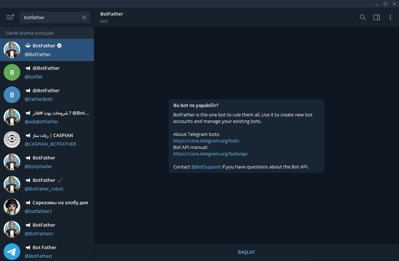Click the @BotSupport mention link
399x261 pixels.
tap(206, 167)
